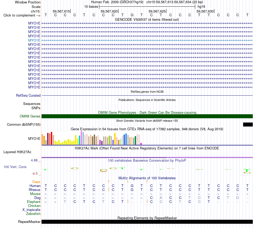This screenshot has height=228, width=253.
Task: Select the Dog alignment row label
Action: [x=37, y=198]
